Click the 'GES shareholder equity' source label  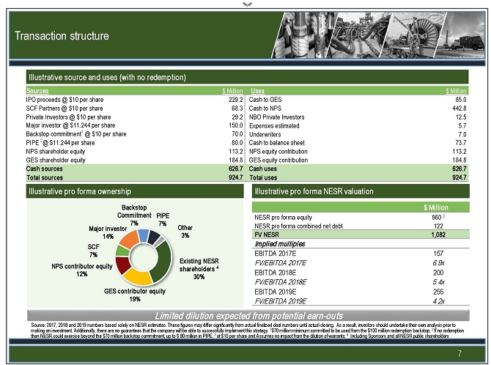(x=56, y=160)
